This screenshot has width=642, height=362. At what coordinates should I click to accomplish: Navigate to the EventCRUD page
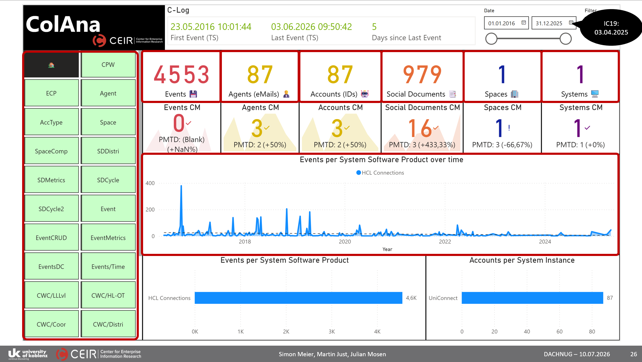pyautogui.click(x=51, y=238)
